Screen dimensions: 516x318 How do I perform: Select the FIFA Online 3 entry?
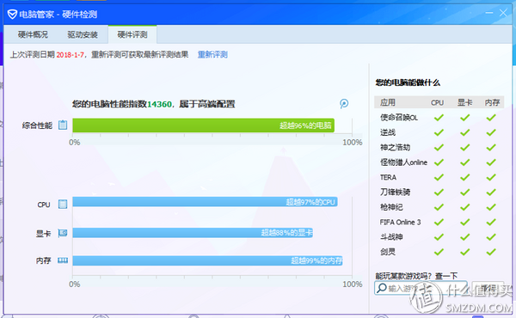point(439,222)
